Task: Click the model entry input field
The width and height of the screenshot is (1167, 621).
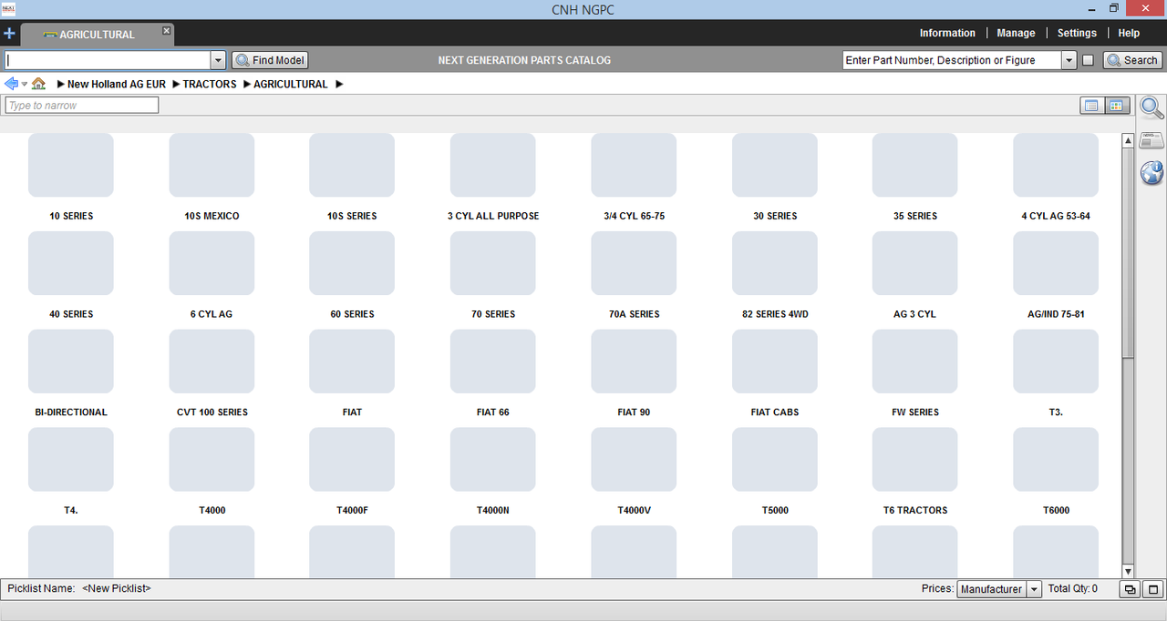Action: coord(108,60)
